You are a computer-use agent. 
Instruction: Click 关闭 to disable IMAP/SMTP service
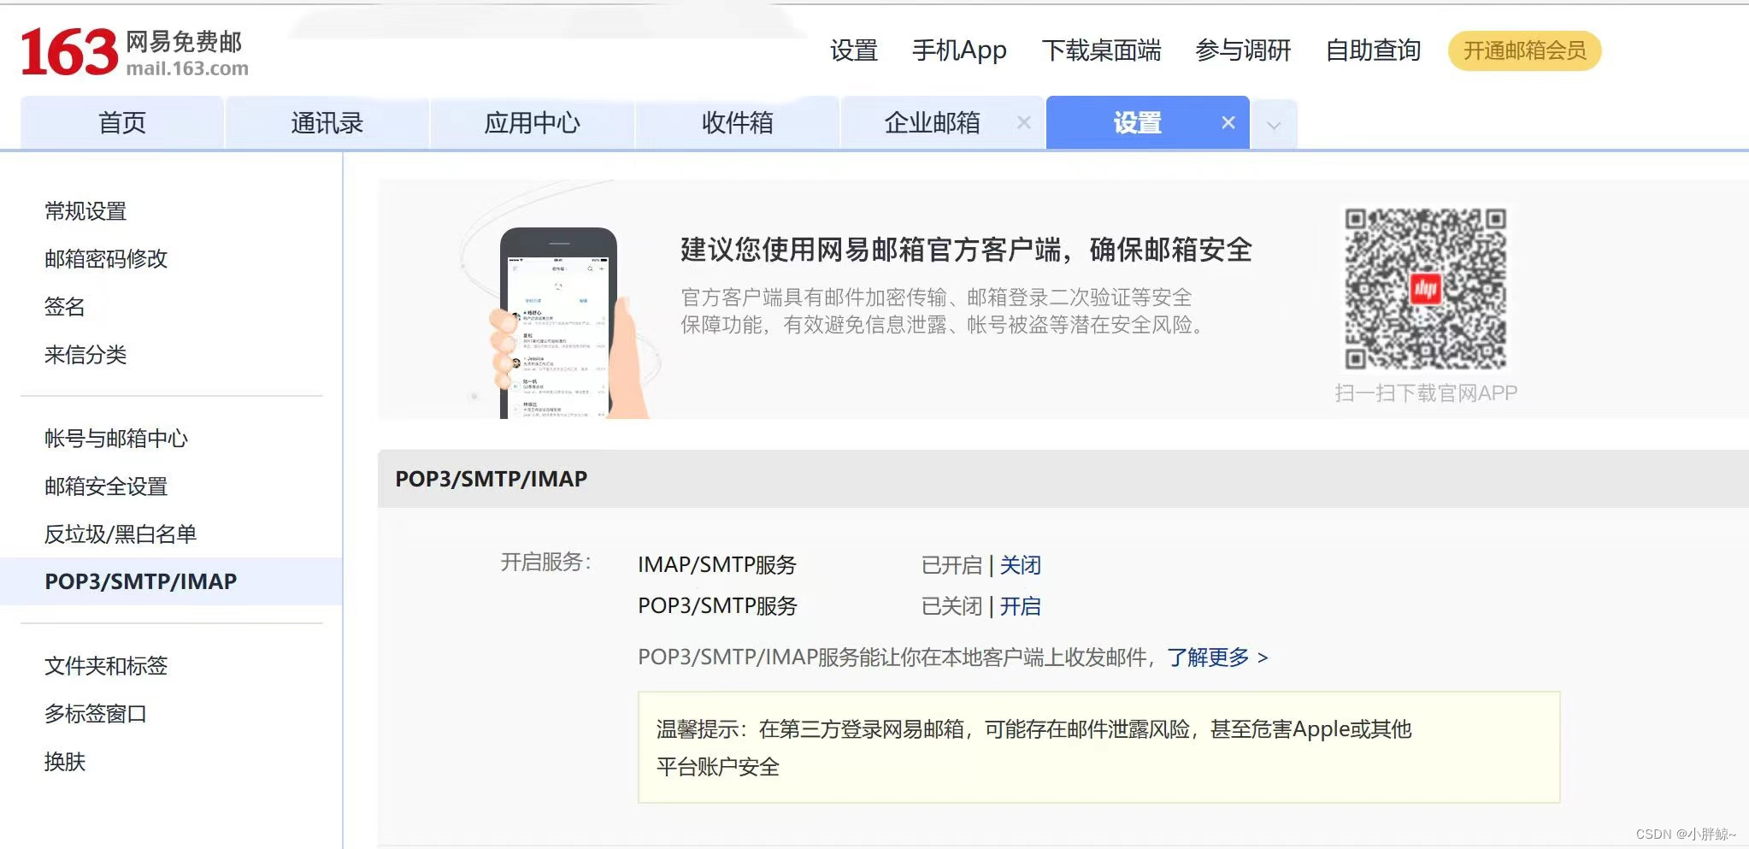point(1021,565)
